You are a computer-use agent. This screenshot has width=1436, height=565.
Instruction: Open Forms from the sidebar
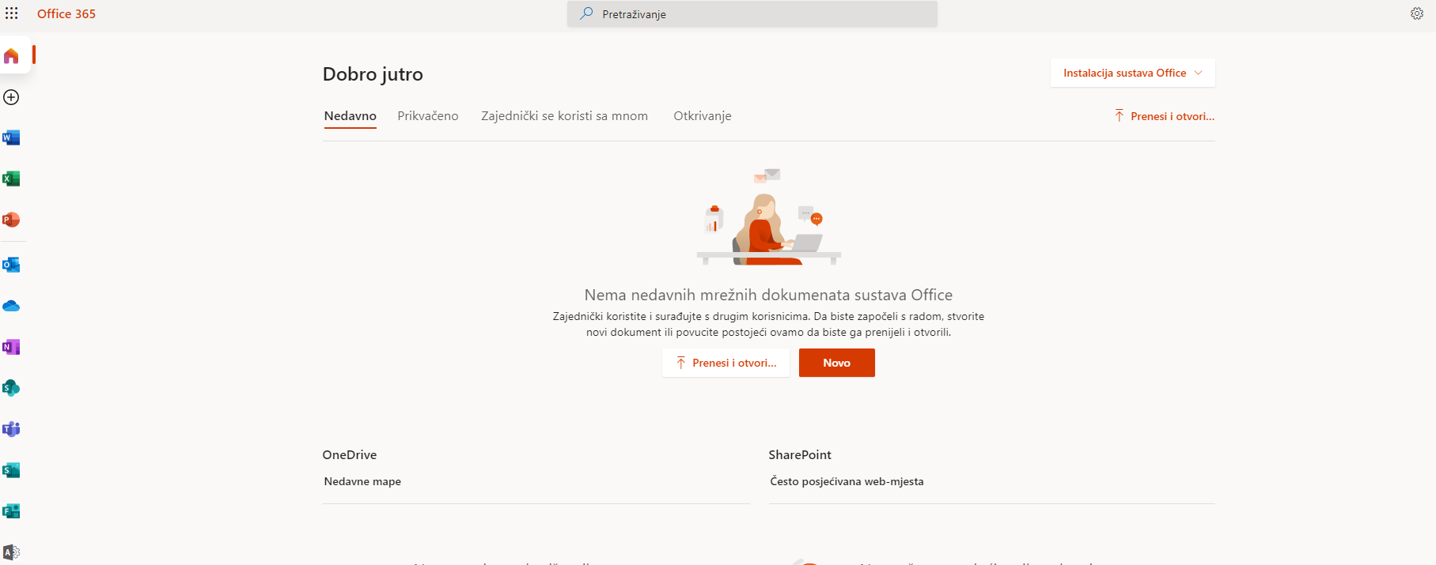[x=11, y=511]
